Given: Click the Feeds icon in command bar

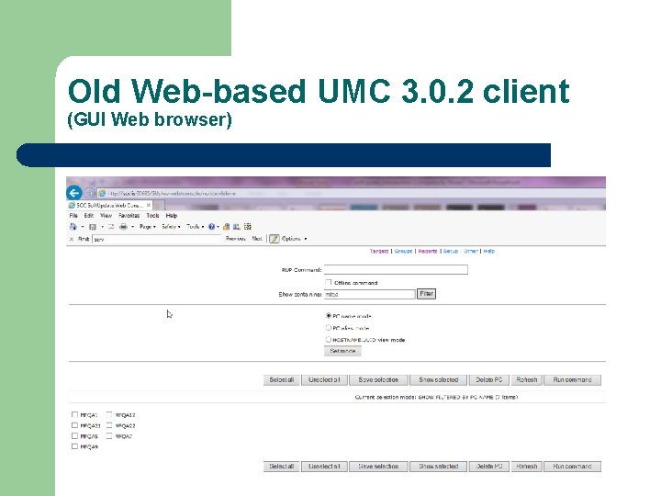Looking at the screenshot, I should (93, 227).
